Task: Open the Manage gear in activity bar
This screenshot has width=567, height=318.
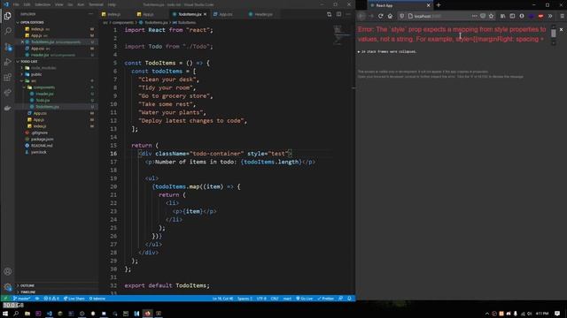Action: click(x=8, y=287)
